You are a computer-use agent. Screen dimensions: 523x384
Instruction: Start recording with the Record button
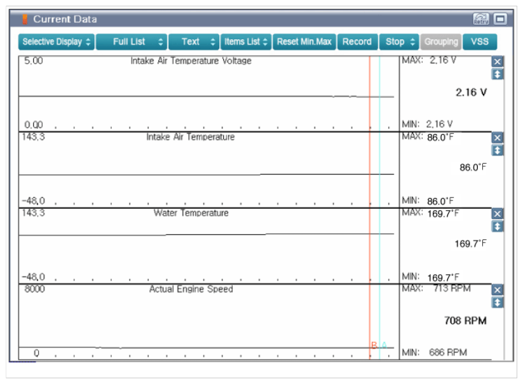(x=357, y=42)
